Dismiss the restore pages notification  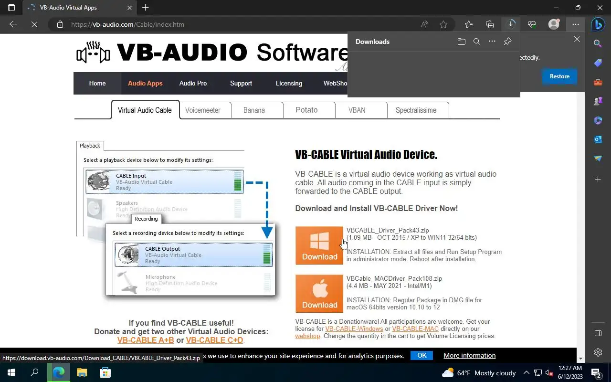point(577,40)
